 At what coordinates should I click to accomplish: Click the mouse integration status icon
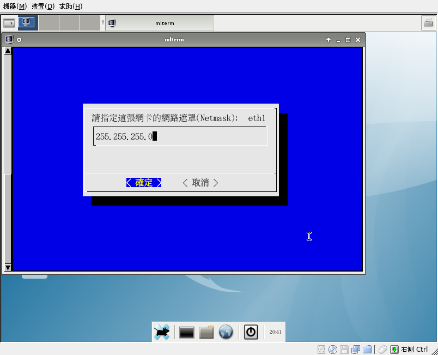(x=382, y=350)
